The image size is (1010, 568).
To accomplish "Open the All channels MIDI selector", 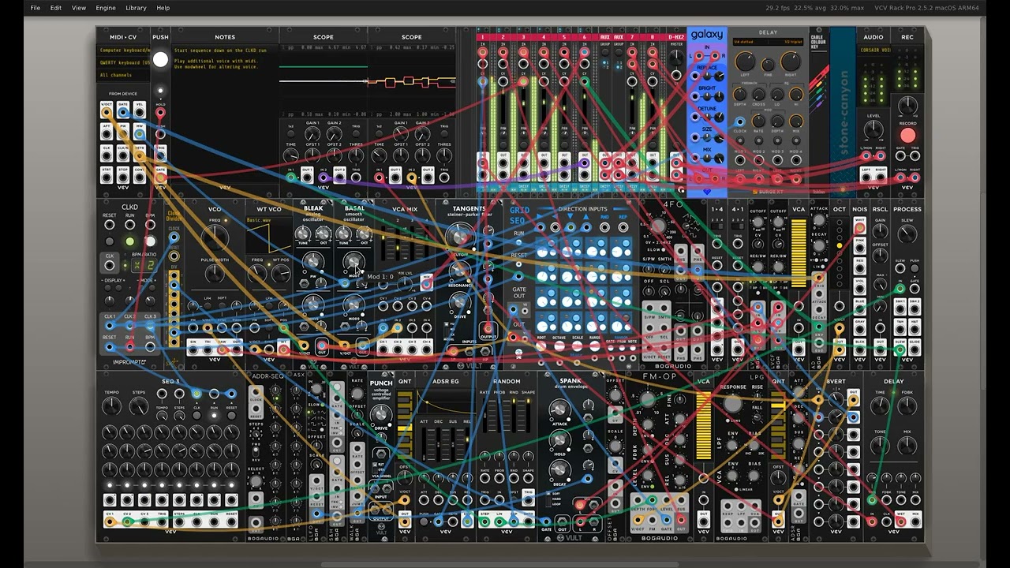I will point(123,76).
